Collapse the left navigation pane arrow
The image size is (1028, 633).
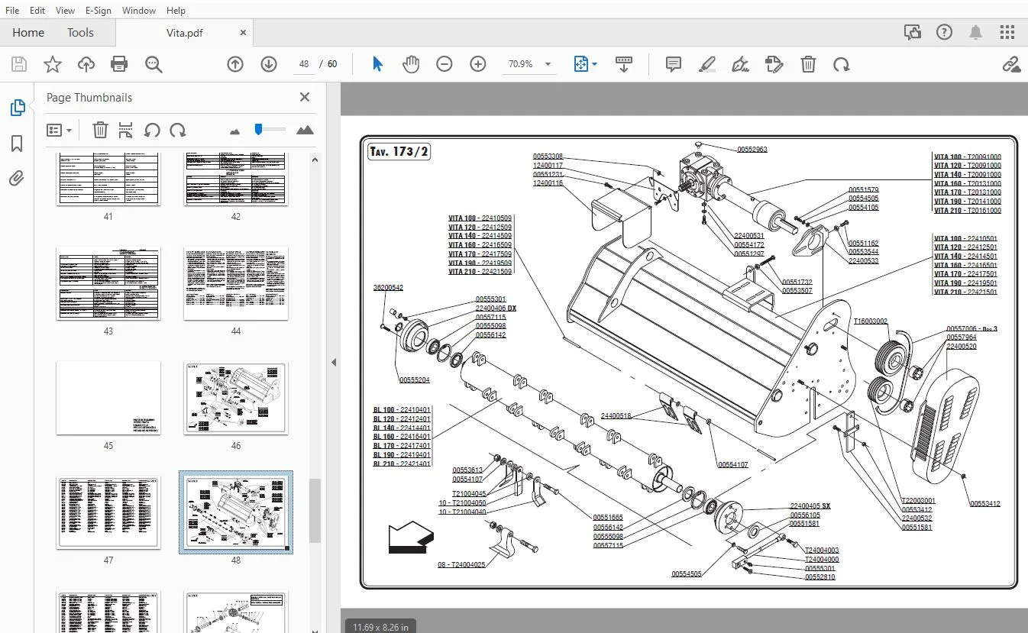pyautogui.click(x=334, y=363)
